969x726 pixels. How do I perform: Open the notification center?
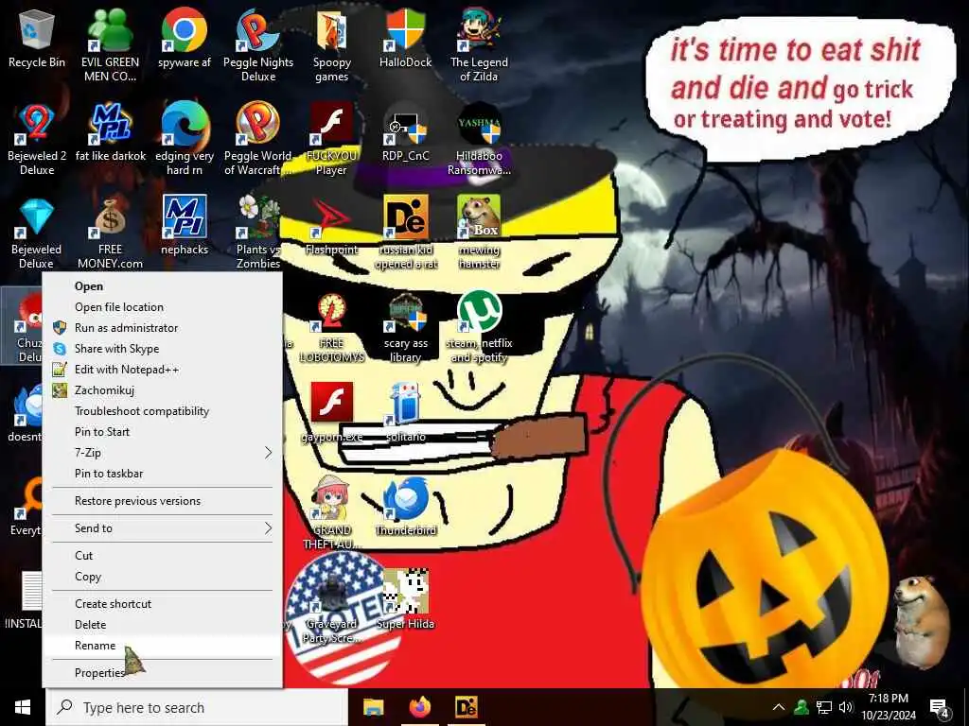[940, 707]
